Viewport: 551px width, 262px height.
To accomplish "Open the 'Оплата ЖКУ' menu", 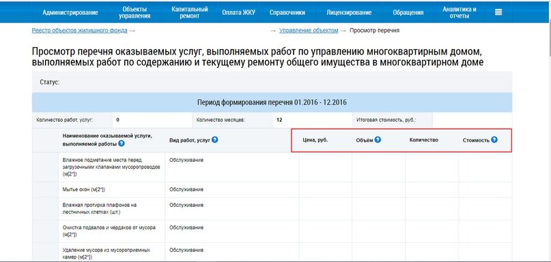I will 238,13.
